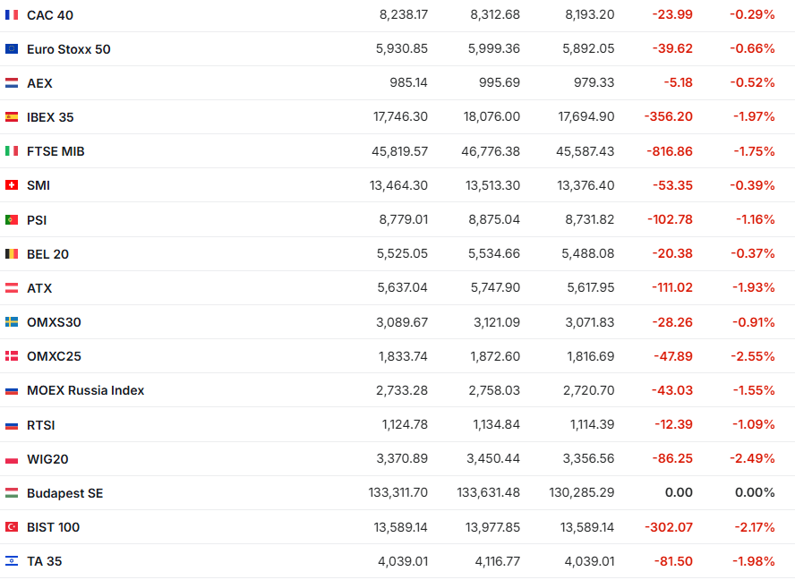Click the Denmark flag icon beside OMXC25

12,356
